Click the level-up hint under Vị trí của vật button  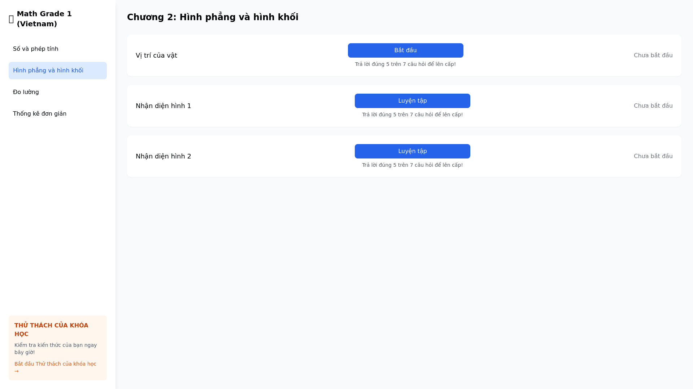pos(405,64)
